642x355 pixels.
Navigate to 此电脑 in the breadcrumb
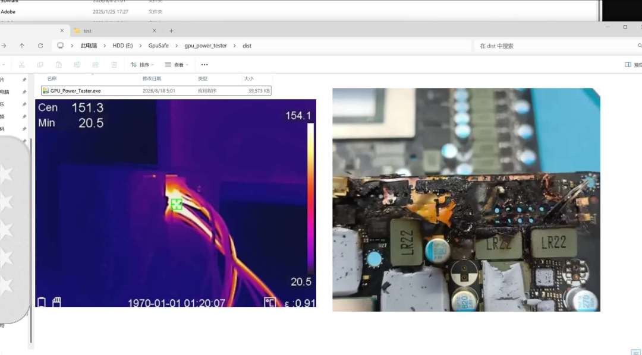point(89,46)
